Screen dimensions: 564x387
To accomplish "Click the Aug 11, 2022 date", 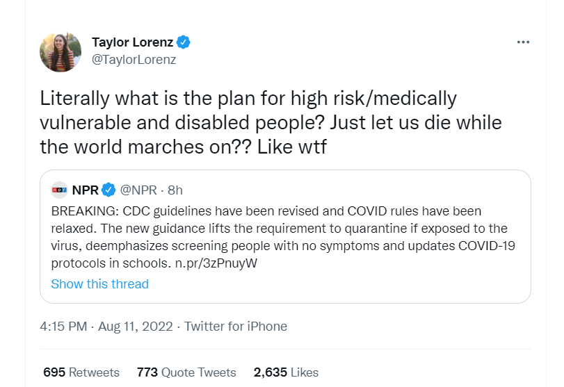I will [x=137, y=326].
